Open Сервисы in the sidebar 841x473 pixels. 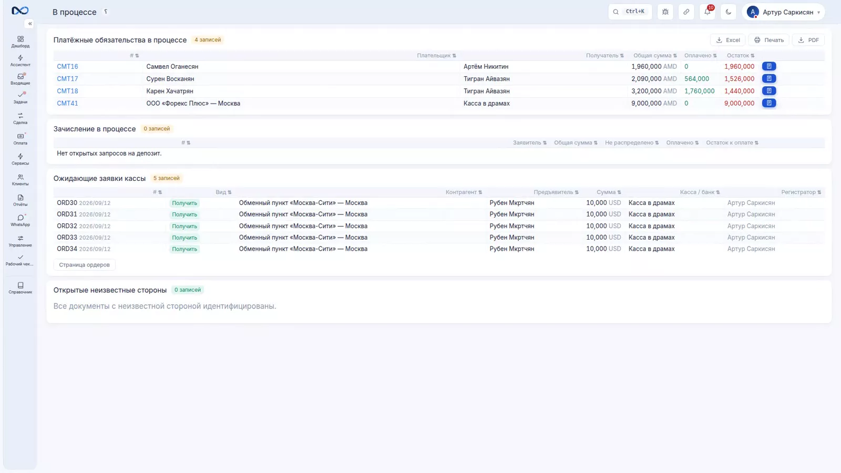click(20, 159)
